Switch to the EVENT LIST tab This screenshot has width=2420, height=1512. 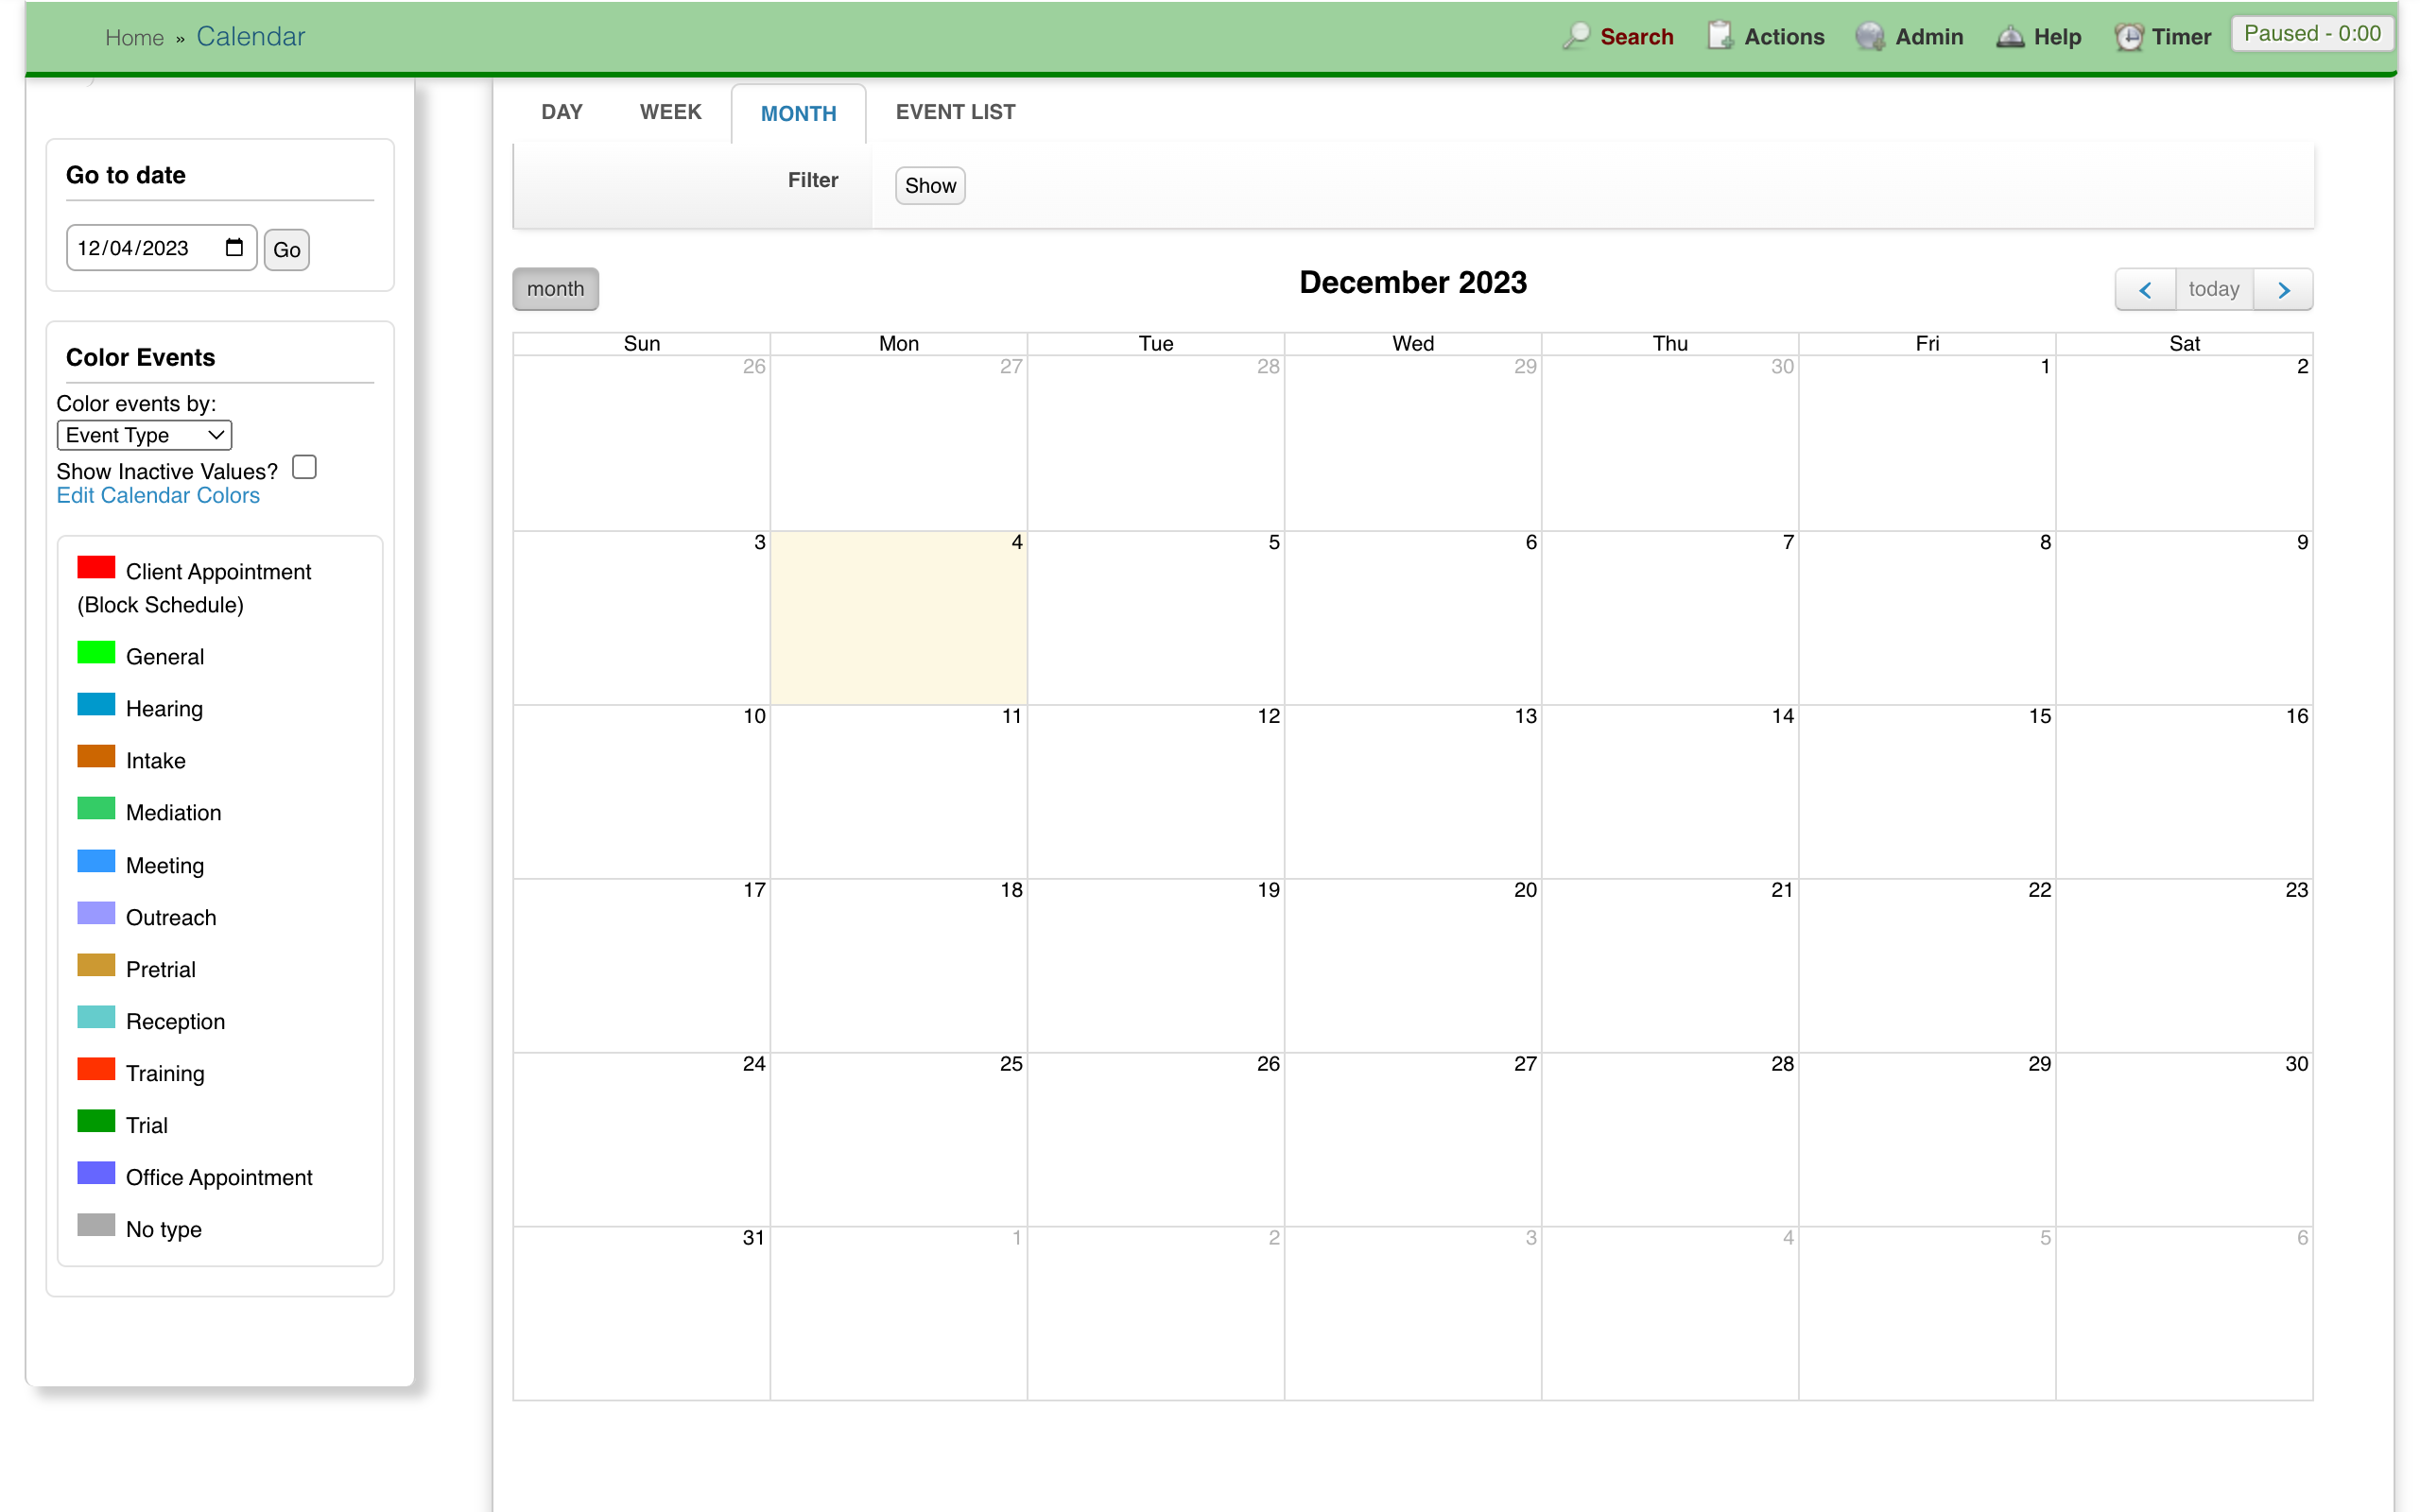[x=954, y=112]
